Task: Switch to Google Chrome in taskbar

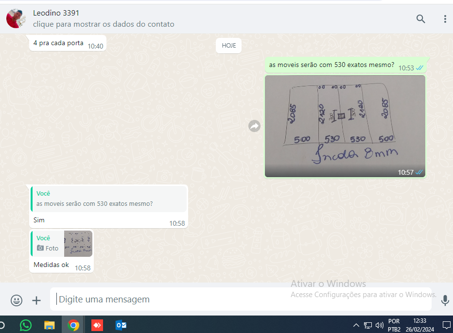Action: pos(73,325)
